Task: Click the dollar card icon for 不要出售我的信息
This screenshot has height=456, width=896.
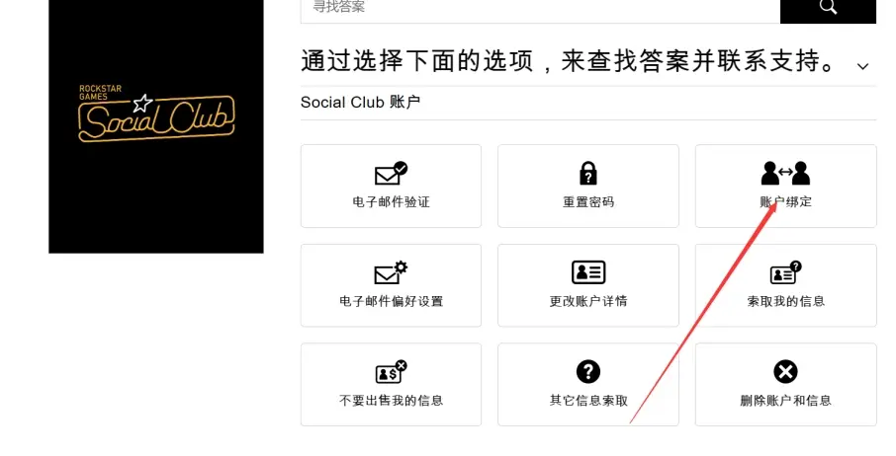Action: (x=391, y=372)
